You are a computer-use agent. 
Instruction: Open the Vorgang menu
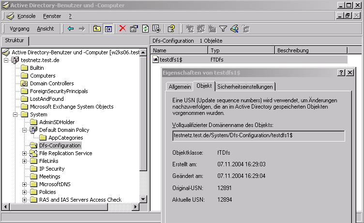19,29
